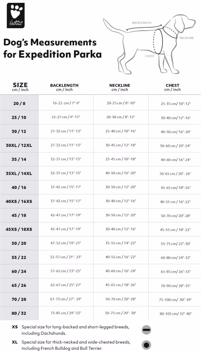Select the 30XL / 12XL size row label
This screenshot has width=201, height=351.
19,145
